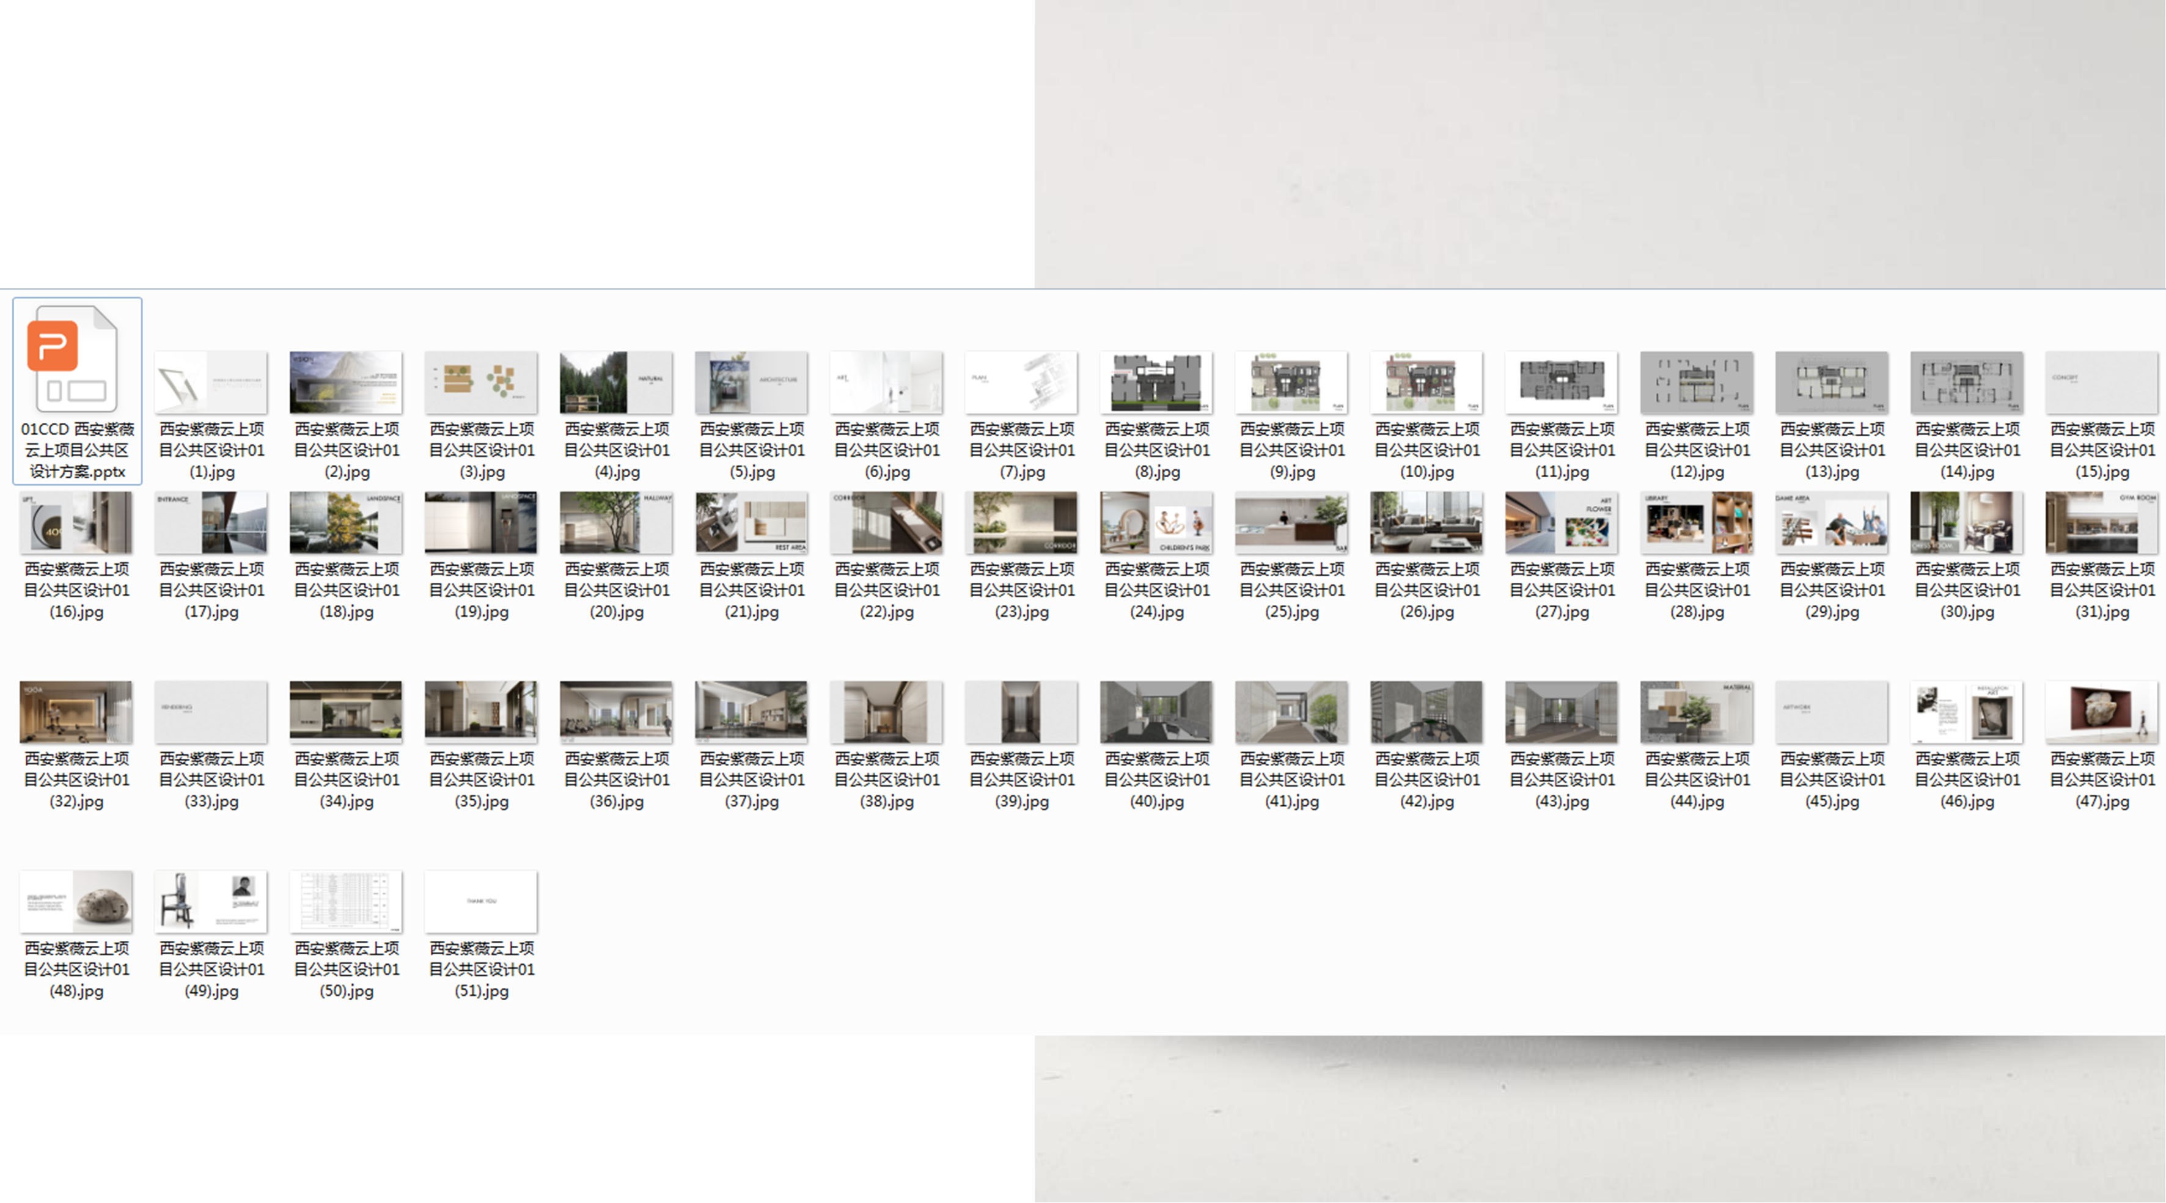Select lounge thumbnail (26).jpg

coord(1427,523)
